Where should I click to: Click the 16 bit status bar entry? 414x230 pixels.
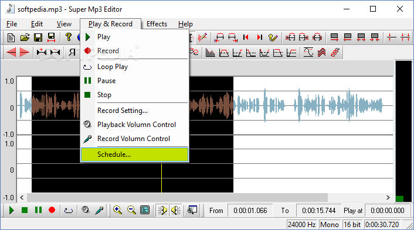point(352,225)
